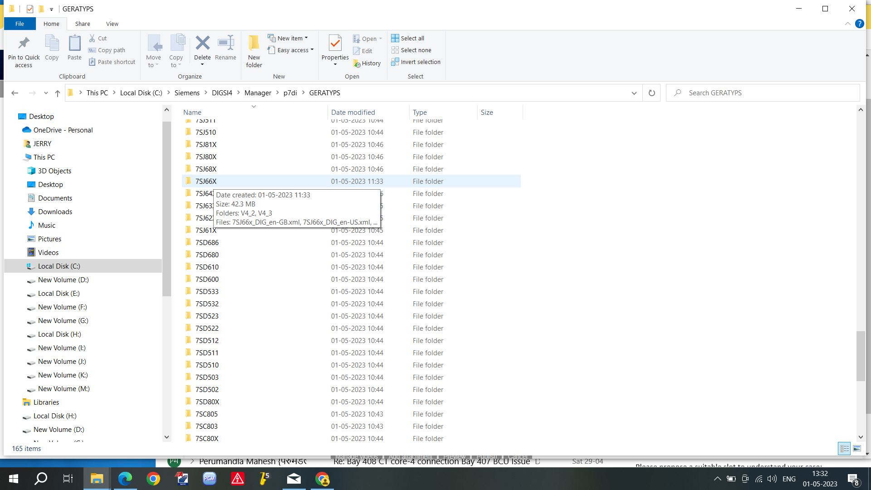Click the Rename icon in ribbon

click(225, 44)
